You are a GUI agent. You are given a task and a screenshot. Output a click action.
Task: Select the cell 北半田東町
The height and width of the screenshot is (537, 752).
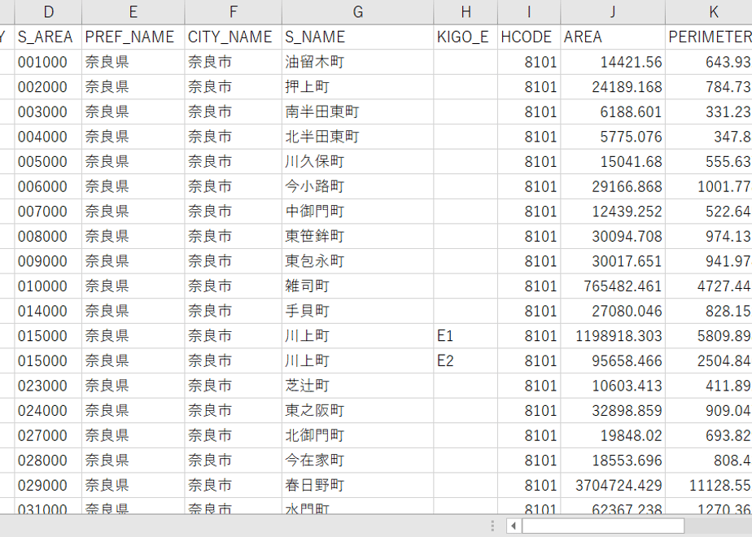coord(358,137)
